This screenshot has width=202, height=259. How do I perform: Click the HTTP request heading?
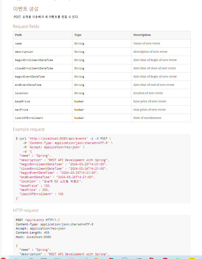coord(26,210)
